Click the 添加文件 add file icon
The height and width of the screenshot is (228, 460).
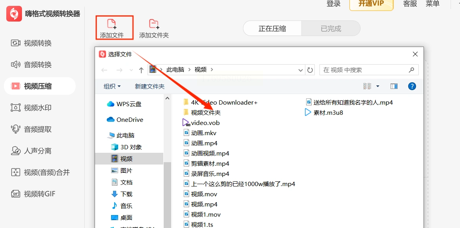(x=112, y=24)
